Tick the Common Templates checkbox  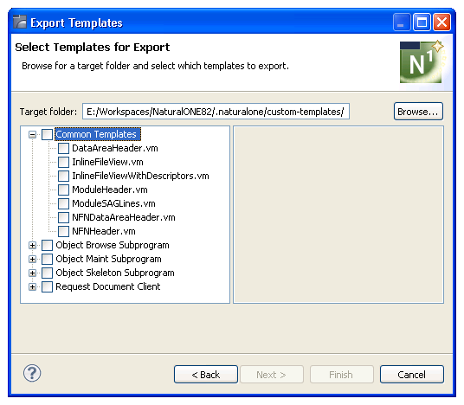[47, 134]
